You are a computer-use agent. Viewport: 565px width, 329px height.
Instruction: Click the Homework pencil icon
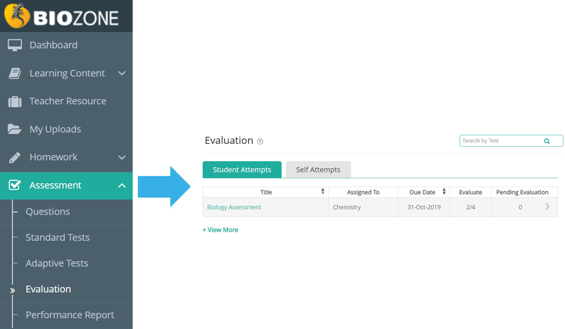(15, 157)
